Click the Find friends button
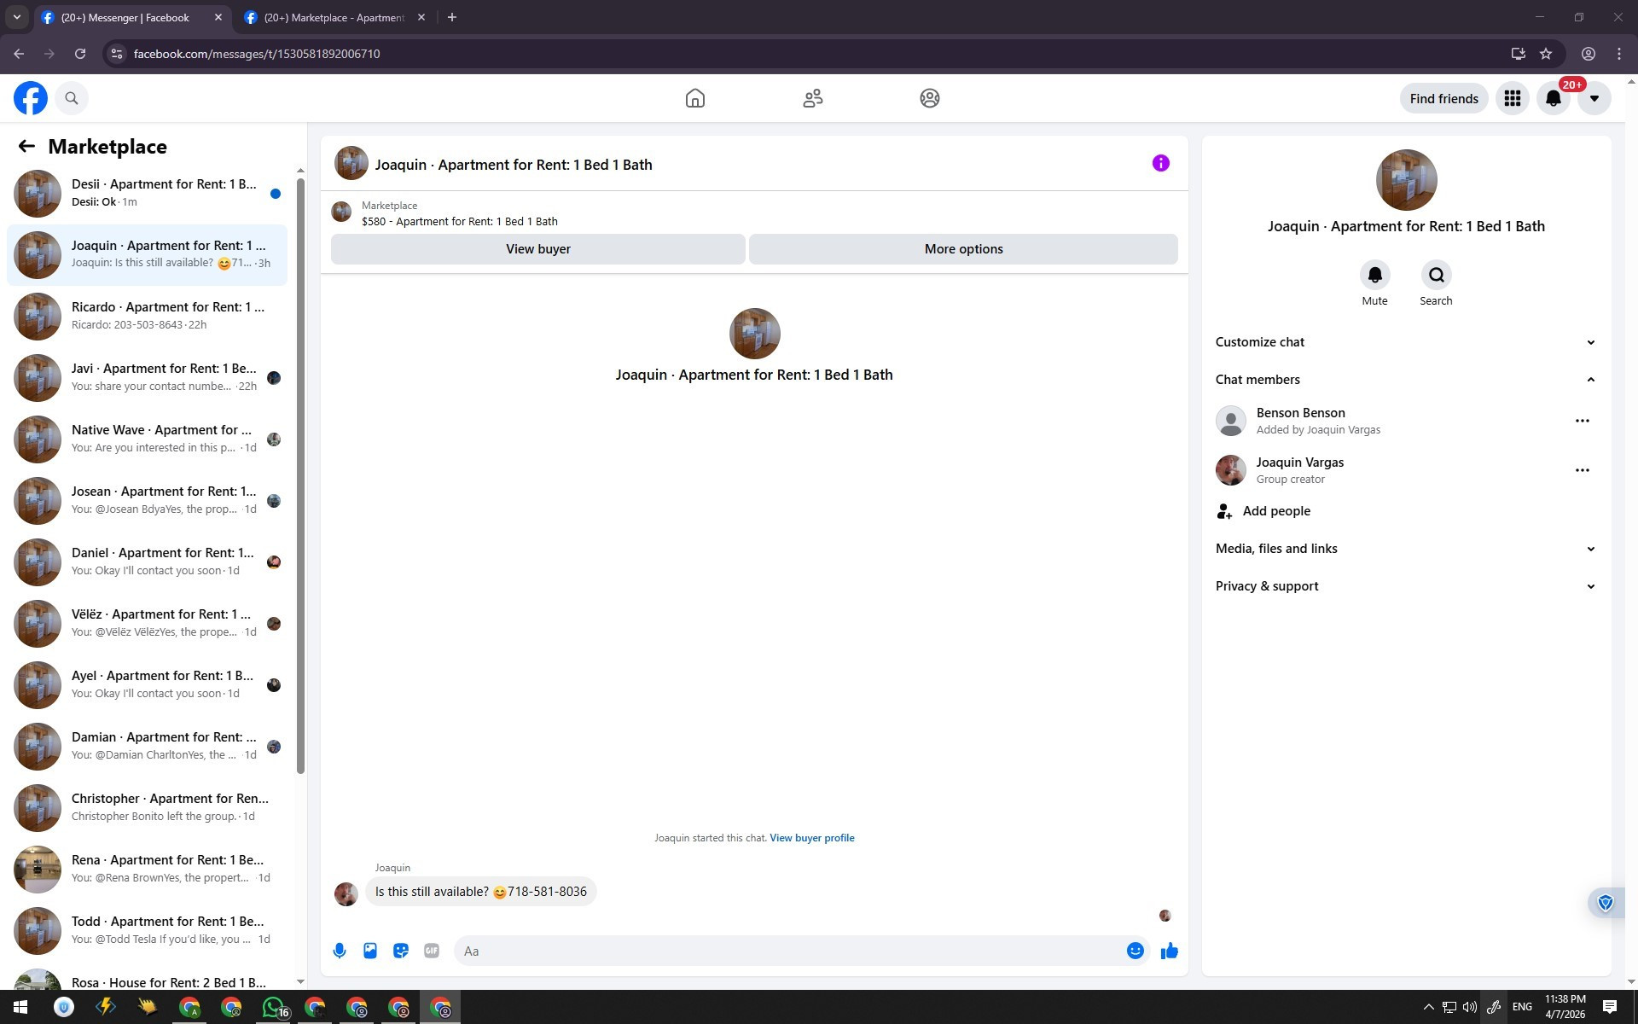The image size is (1638, 1024). pyautogui.click(x=1444, y=98)
